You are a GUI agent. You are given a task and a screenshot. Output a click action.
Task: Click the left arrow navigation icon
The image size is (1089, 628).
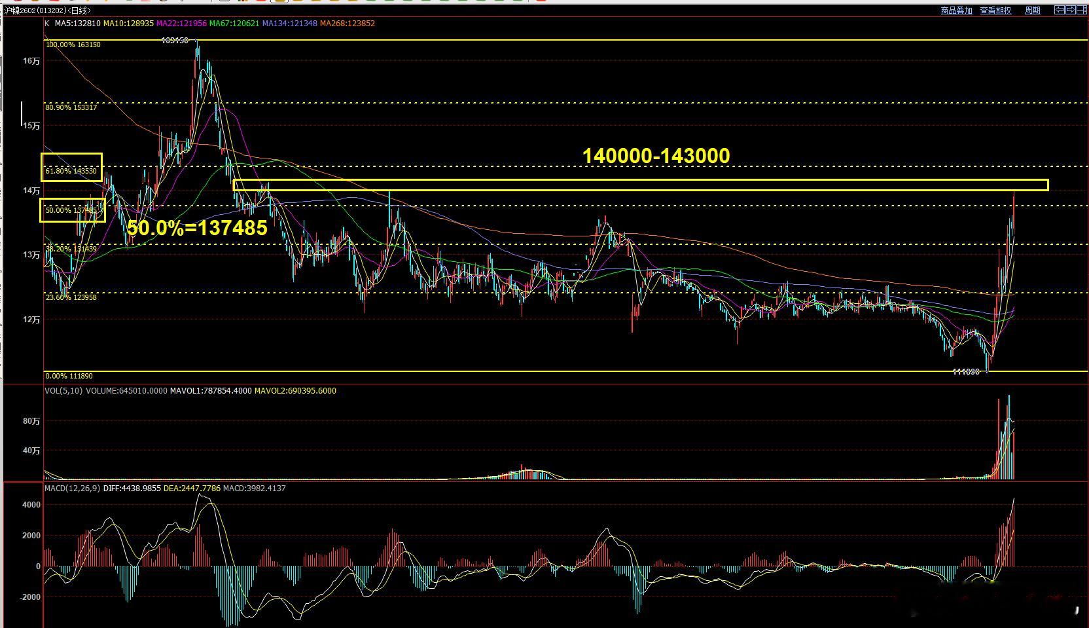(1060, 10)
